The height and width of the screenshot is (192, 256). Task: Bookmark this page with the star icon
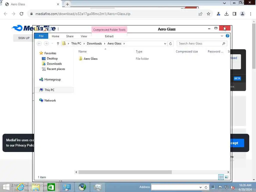pos(208,14)
